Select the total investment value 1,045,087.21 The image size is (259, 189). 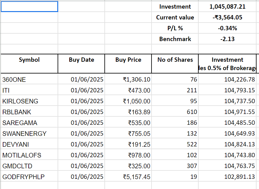[x=227, y=6]
